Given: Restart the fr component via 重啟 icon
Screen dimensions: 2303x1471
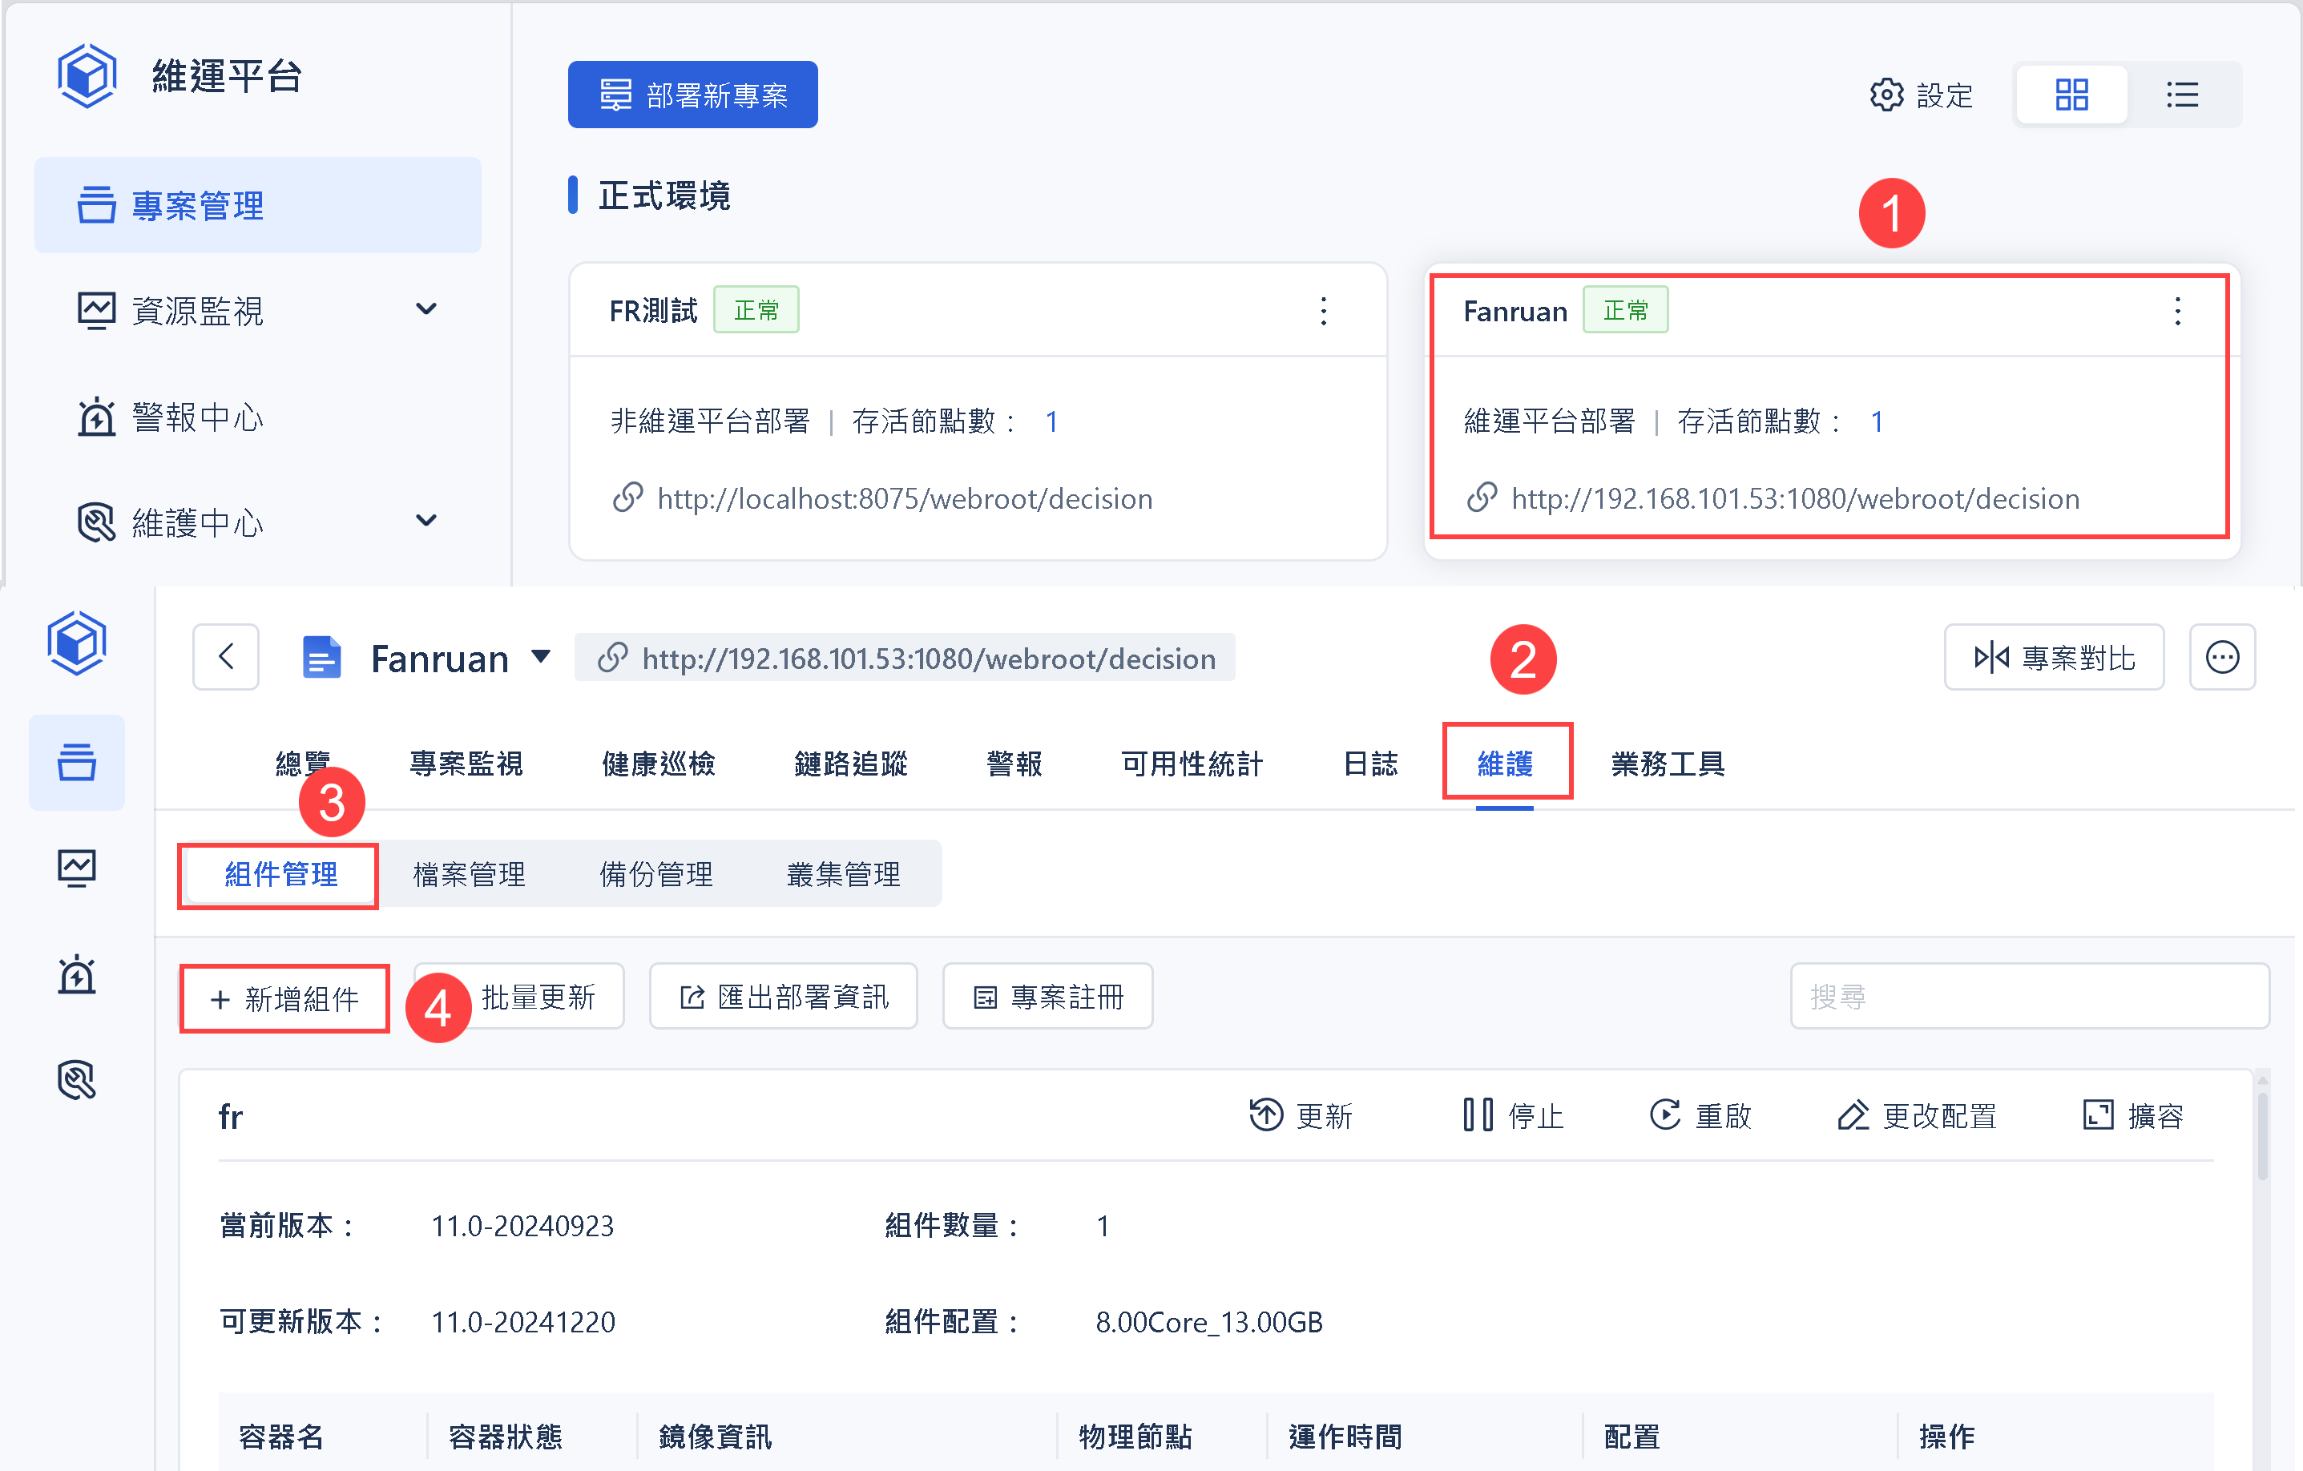Looking at the screenshot, I should (x=1666, y=1115).
